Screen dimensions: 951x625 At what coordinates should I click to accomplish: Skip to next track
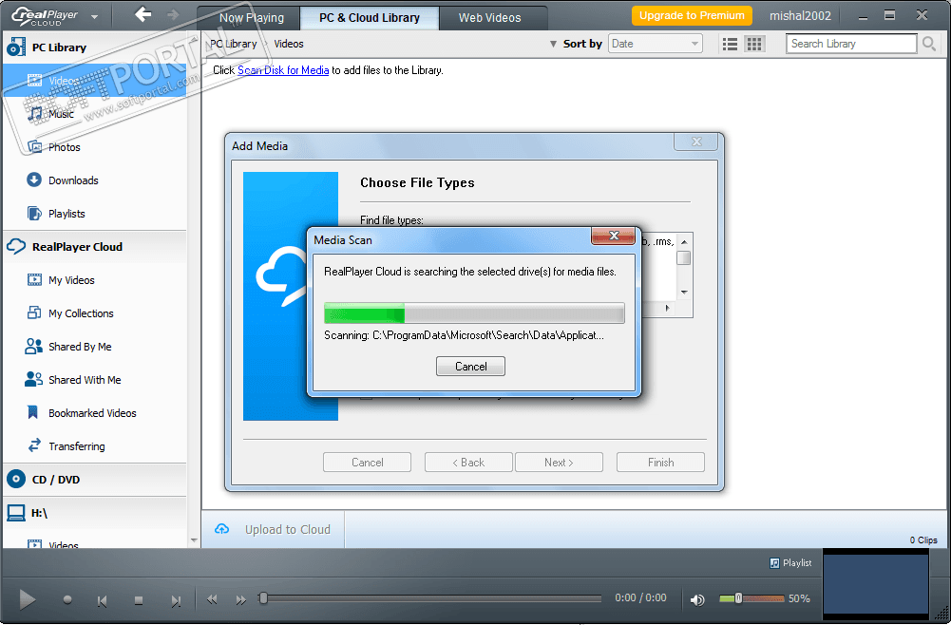coord(176,600)
